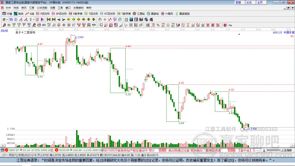Select the hand pan tool
This screenshot has height=166, width=295.
coord(100,20)
